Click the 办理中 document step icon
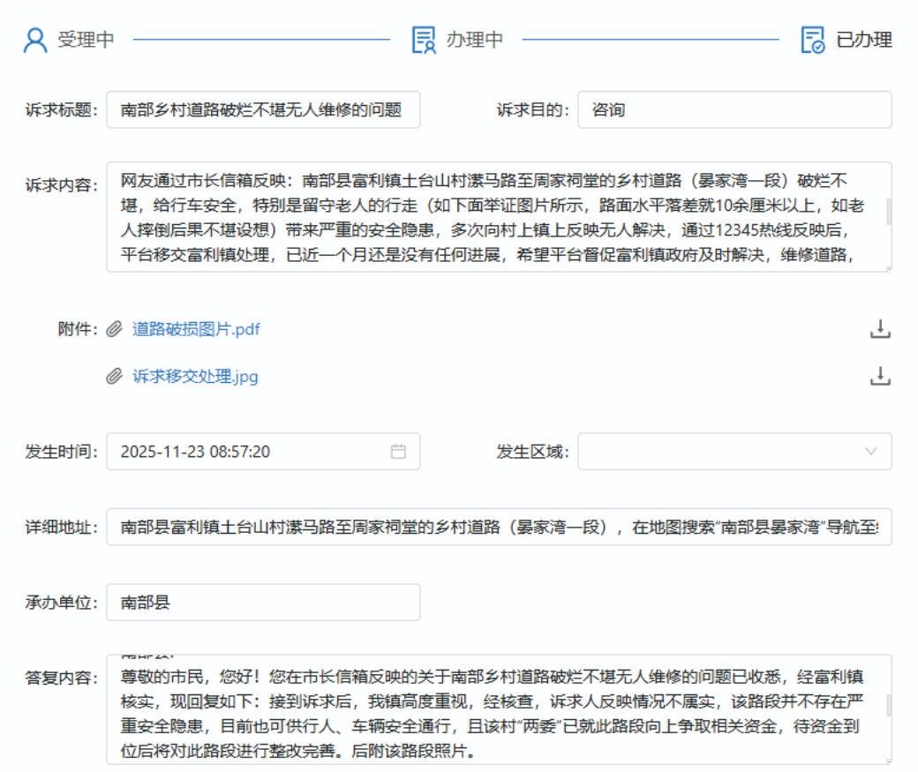 (424, 41)
